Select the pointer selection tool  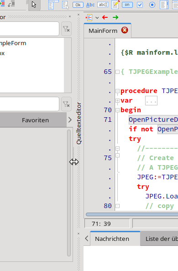coord(34,5)
